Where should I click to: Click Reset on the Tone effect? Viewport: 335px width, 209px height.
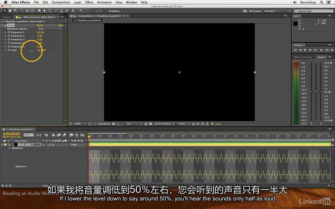(40, 25)
